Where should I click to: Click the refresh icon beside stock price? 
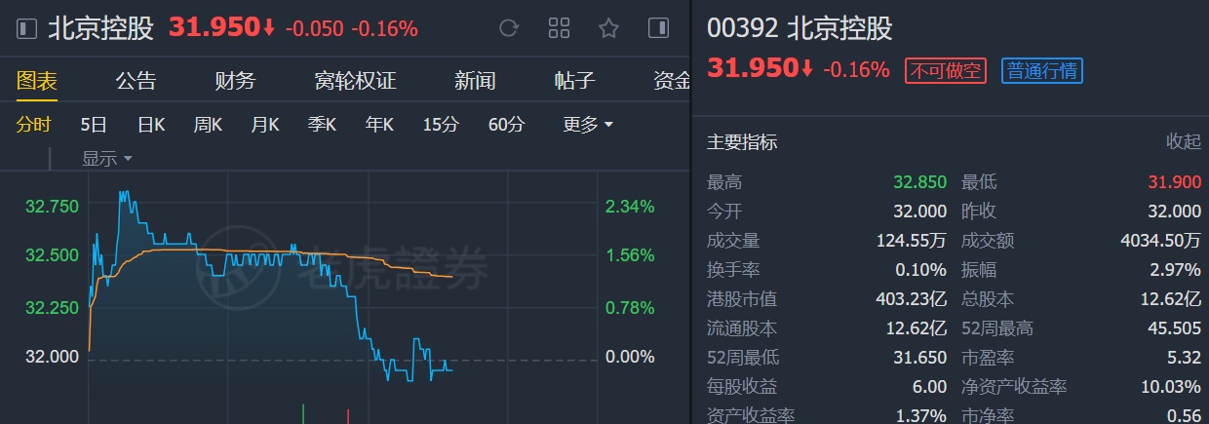[508, 28]
